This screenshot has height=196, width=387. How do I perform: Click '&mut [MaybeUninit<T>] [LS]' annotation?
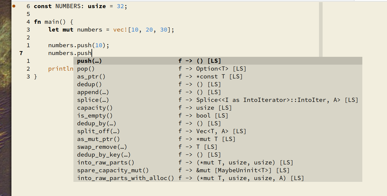click(x=243, y=170)
